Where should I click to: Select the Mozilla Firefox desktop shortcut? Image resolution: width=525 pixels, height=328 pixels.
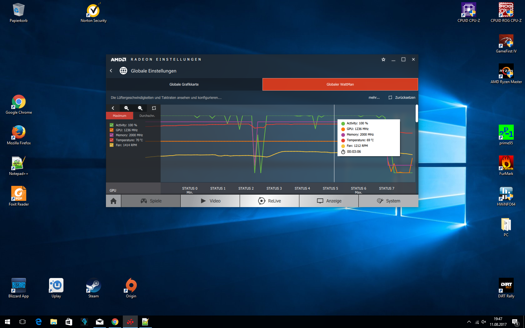point(19,135)
